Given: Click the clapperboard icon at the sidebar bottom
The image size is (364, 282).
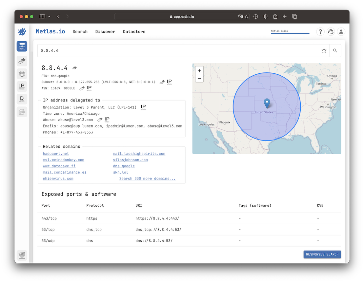Looking at the screenshot, I should [x=22, y=255].
